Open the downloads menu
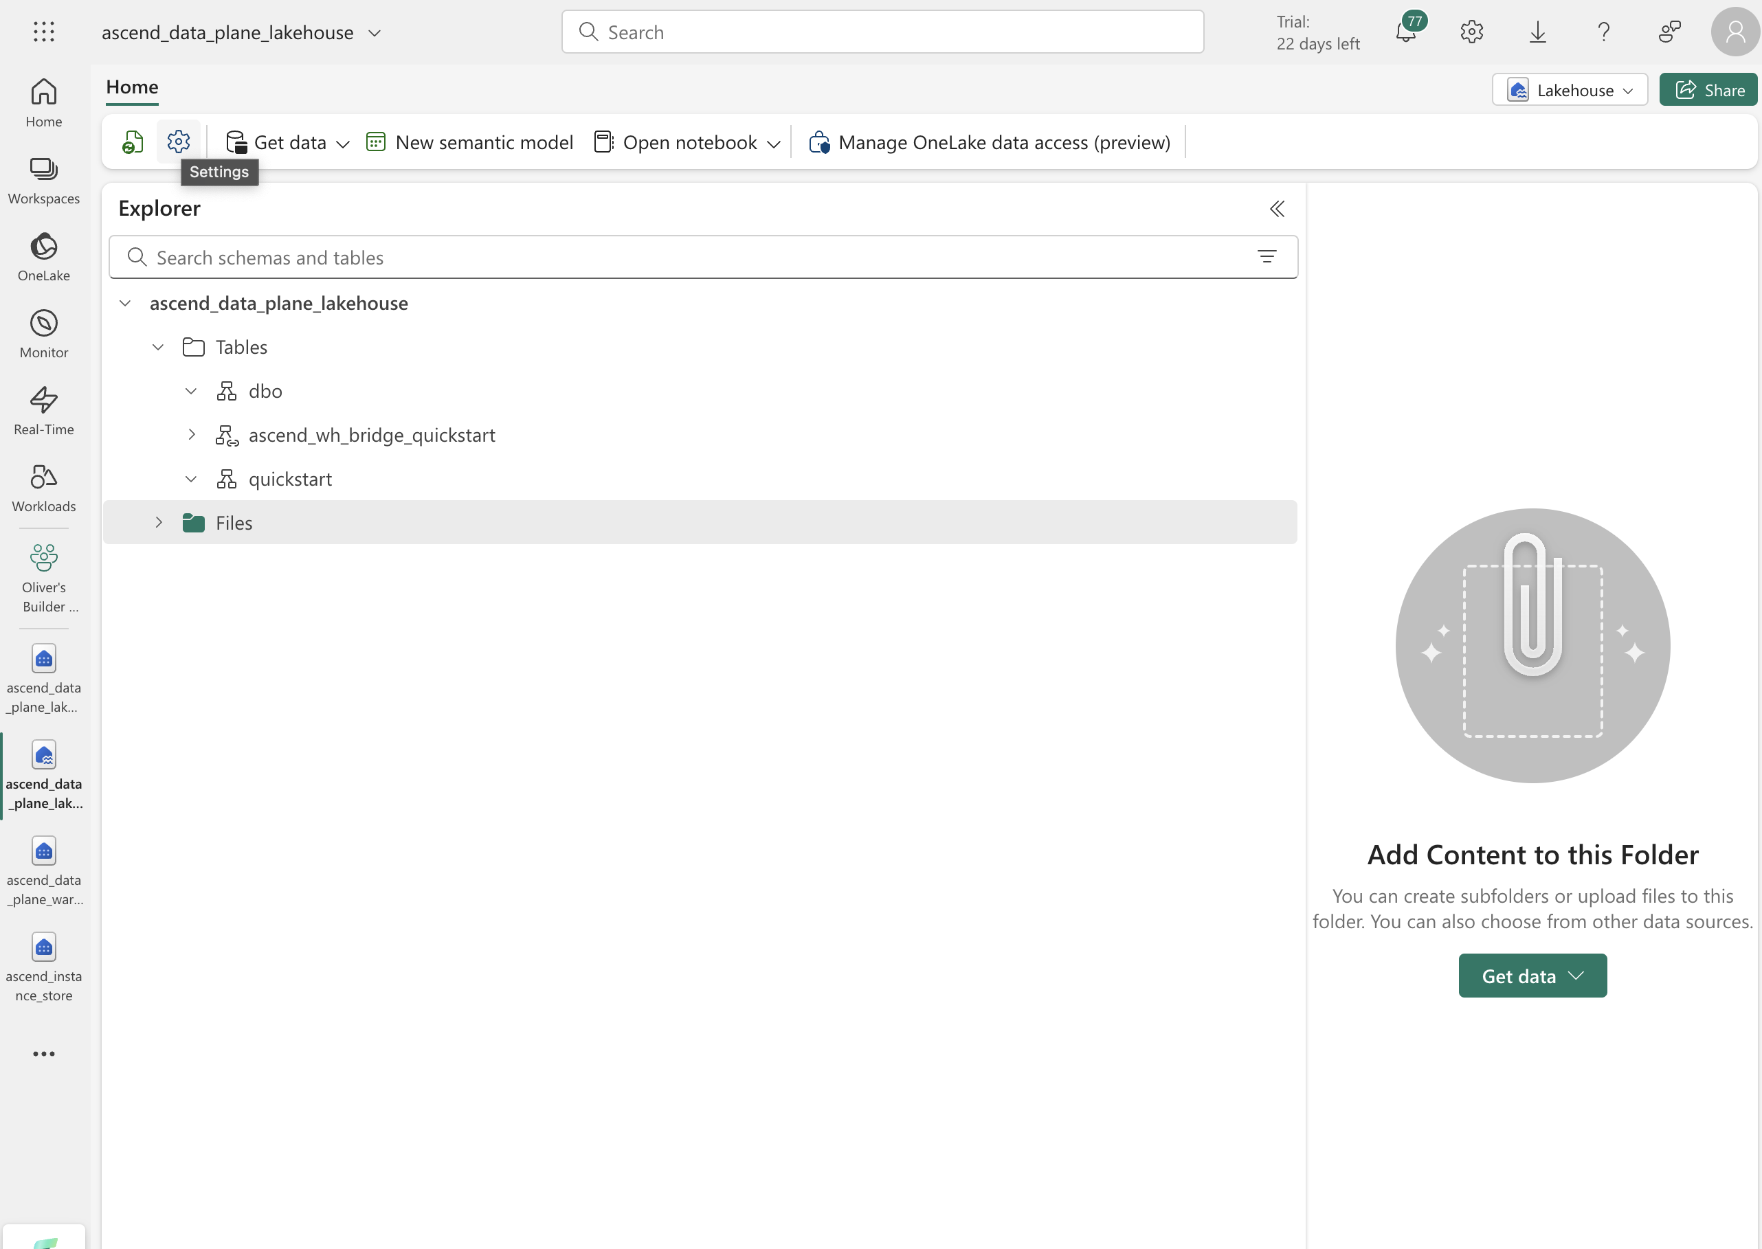The image size is (1762, 1249). pos(1537,32)
